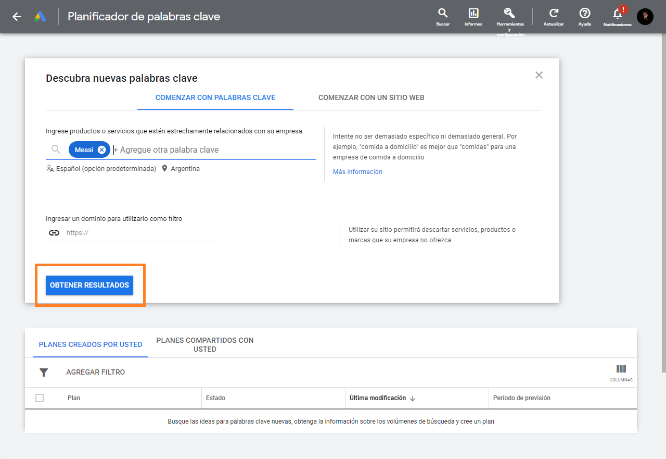
Task: Navigate back with the arrow icon
Action: point(16,16)
